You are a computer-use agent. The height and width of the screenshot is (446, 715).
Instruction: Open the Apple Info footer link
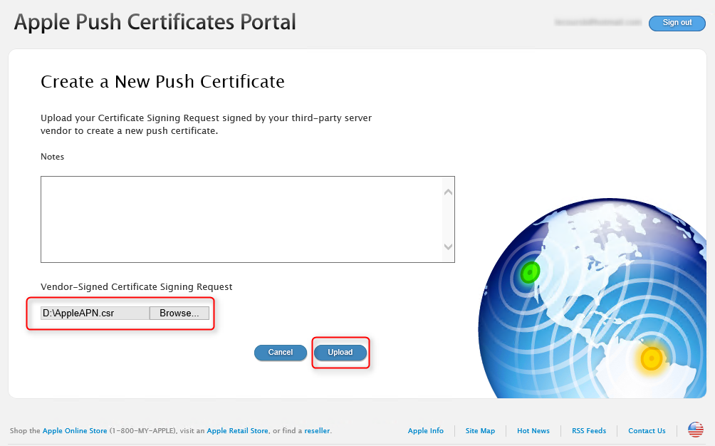click(425, 430)
